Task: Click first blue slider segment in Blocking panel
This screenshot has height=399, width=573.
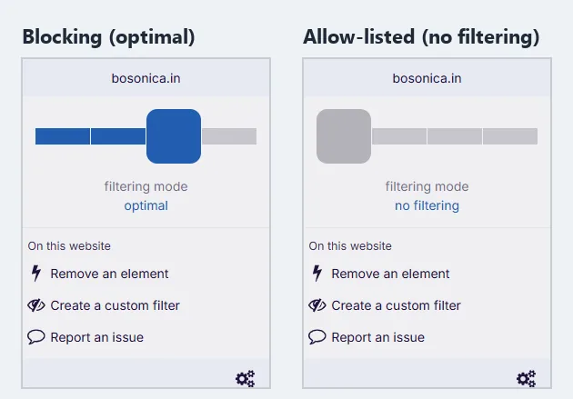Action: point(63,136)
